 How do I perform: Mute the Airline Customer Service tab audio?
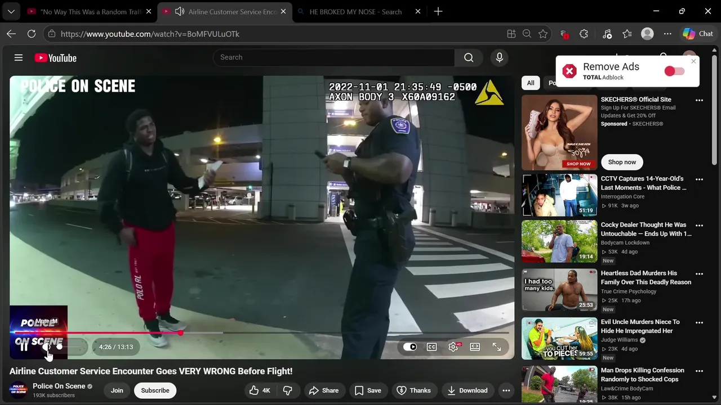[180, 11]
